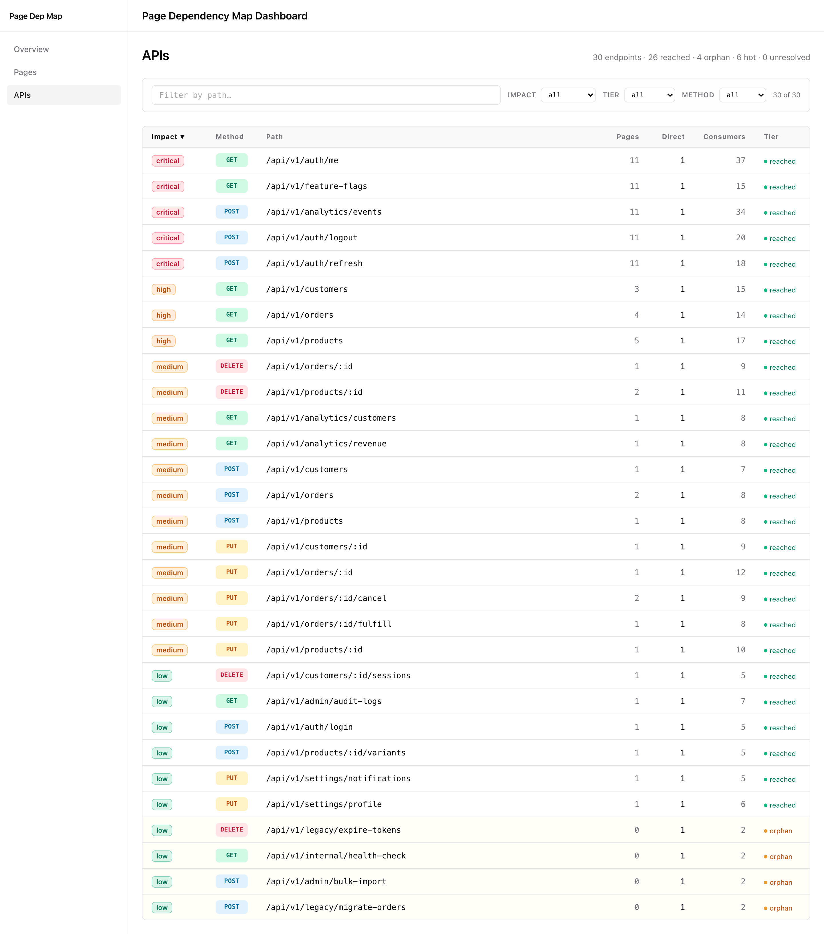Sort by the Consumers column header
824x934 pixels.
[x=724, y=136]
